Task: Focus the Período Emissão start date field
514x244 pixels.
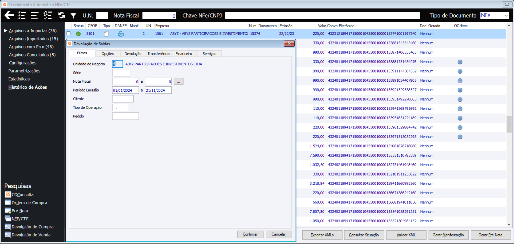Action: 125,90
